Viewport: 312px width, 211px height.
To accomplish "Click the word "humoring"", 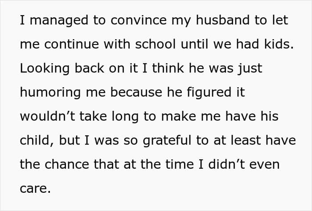I will pyautogui.click(x=50, y=93).
